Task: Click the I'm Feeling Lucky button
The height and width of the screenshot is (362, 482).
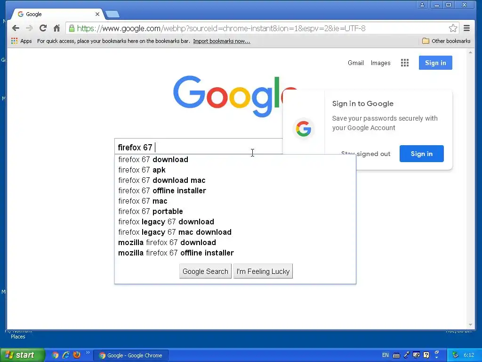Action: coord(263,271)
